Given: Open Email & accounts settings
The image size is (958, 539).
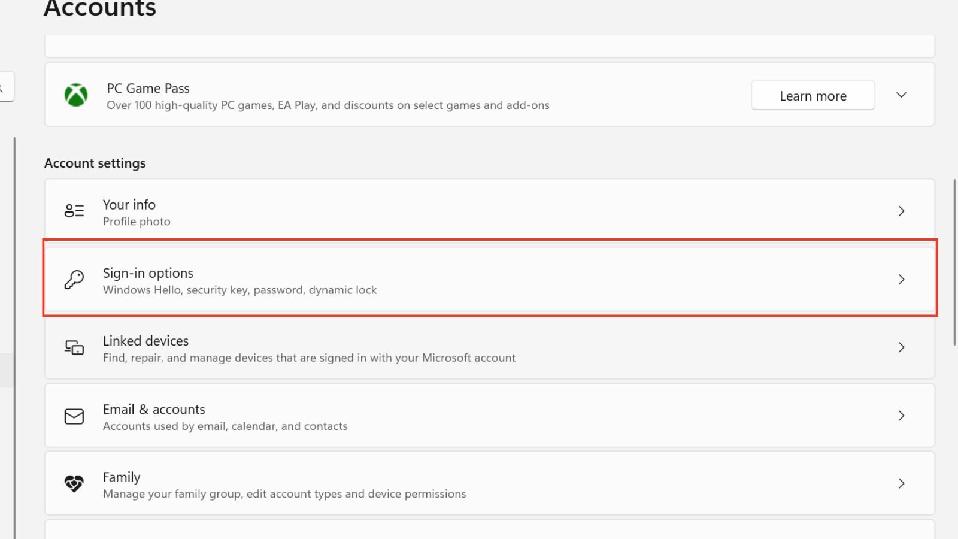Looking at the screenshot, I should coord(419,416).
